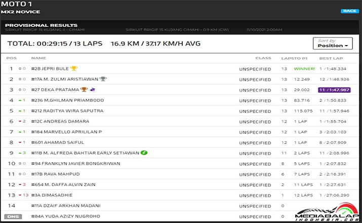Click purple fastest-lap icon beside Deka Pratama
This screenshot has height=223, width=362.
coord(92,89)
